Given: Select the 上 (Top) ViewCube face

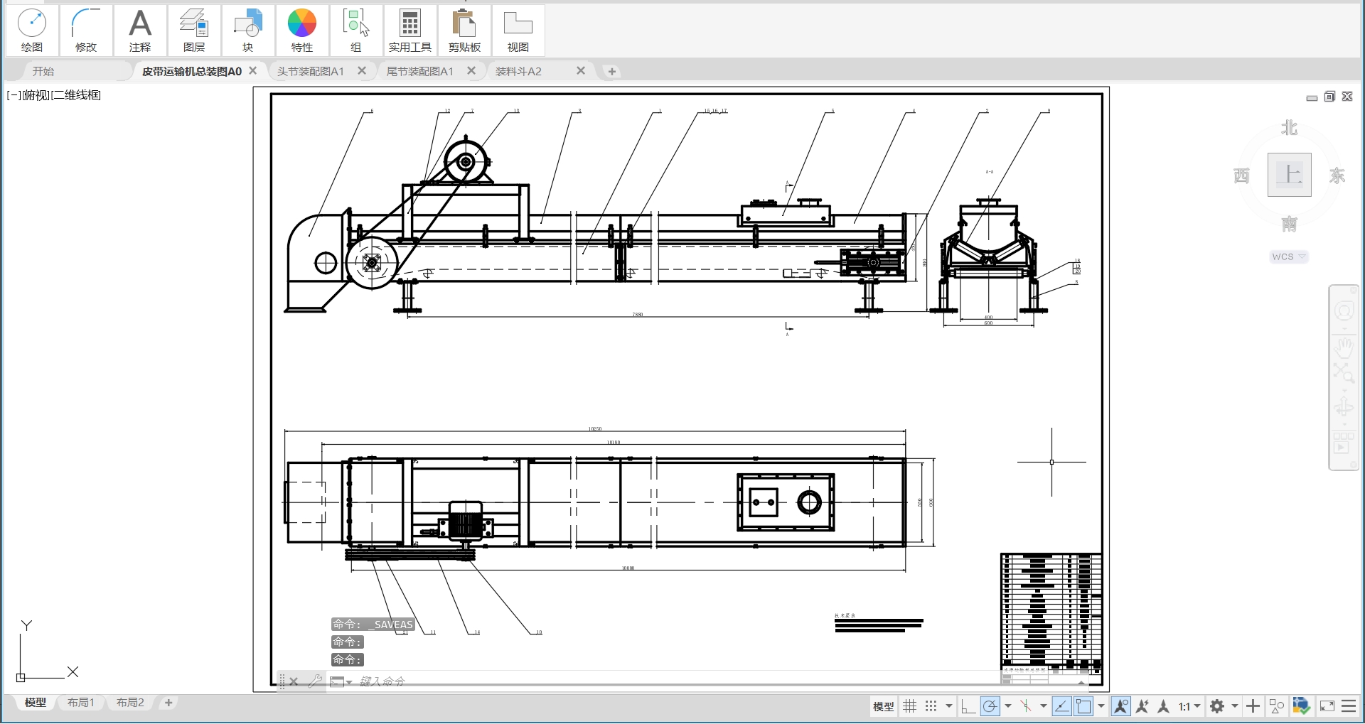Looking at the screenshot, I should click(x=1289, y=175).
